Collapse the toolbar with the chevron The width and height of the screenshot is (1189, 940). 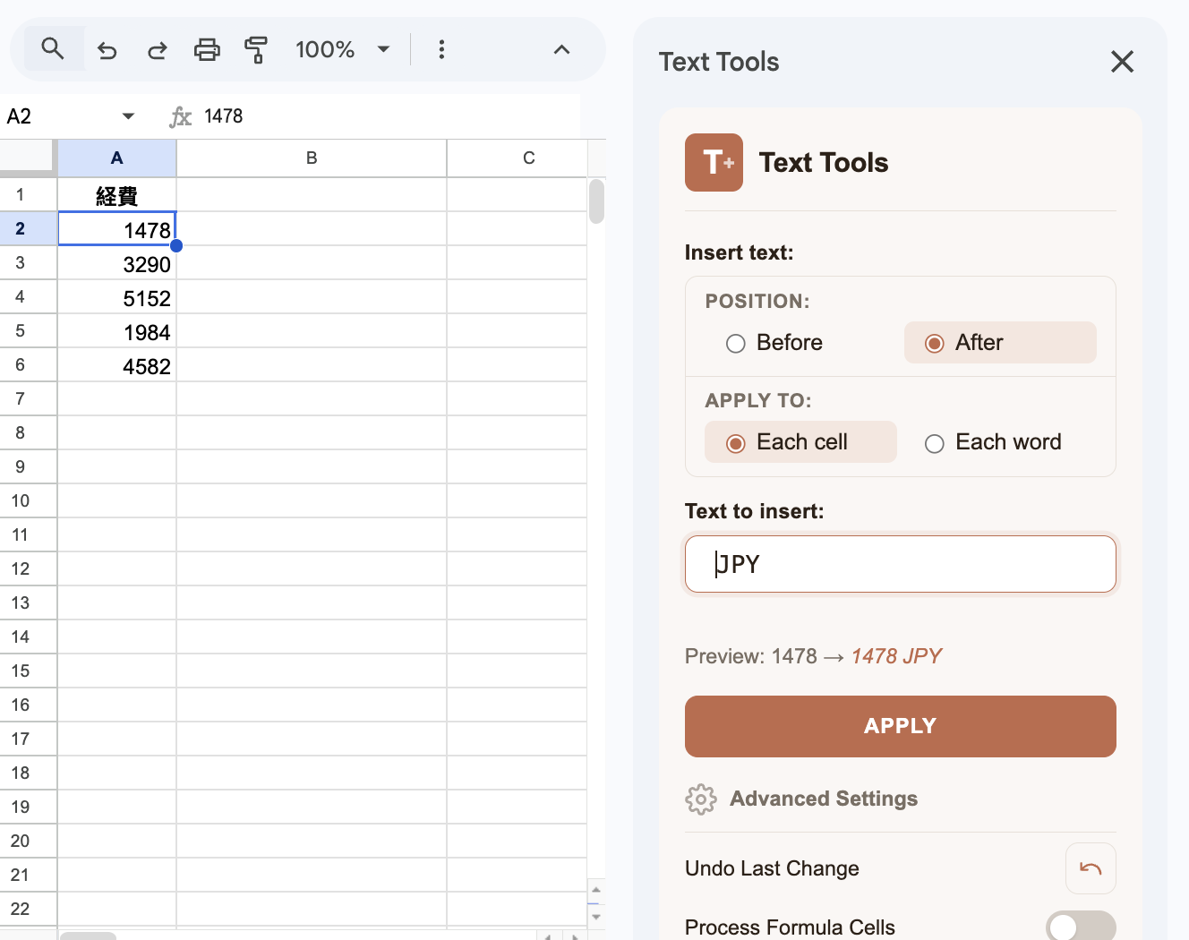(561, 50)
